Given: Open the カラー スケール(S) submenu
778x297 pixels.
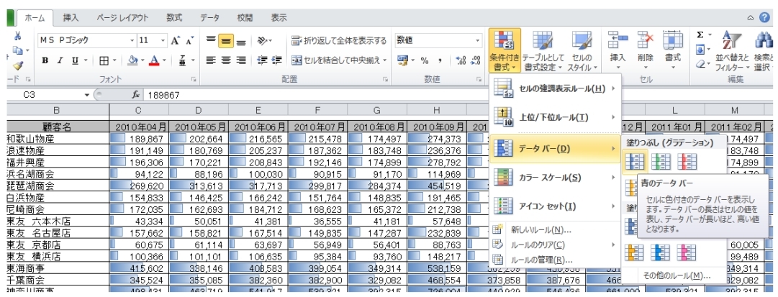Looking at the screenshot, I should 555,177.
